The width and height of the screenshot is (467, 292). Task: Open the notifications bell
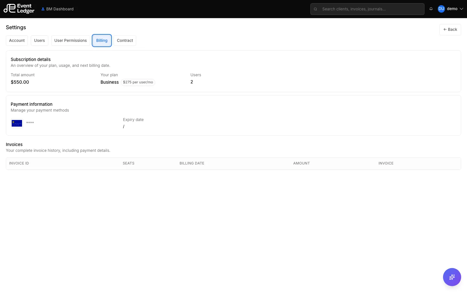click(x=431, y=9)
